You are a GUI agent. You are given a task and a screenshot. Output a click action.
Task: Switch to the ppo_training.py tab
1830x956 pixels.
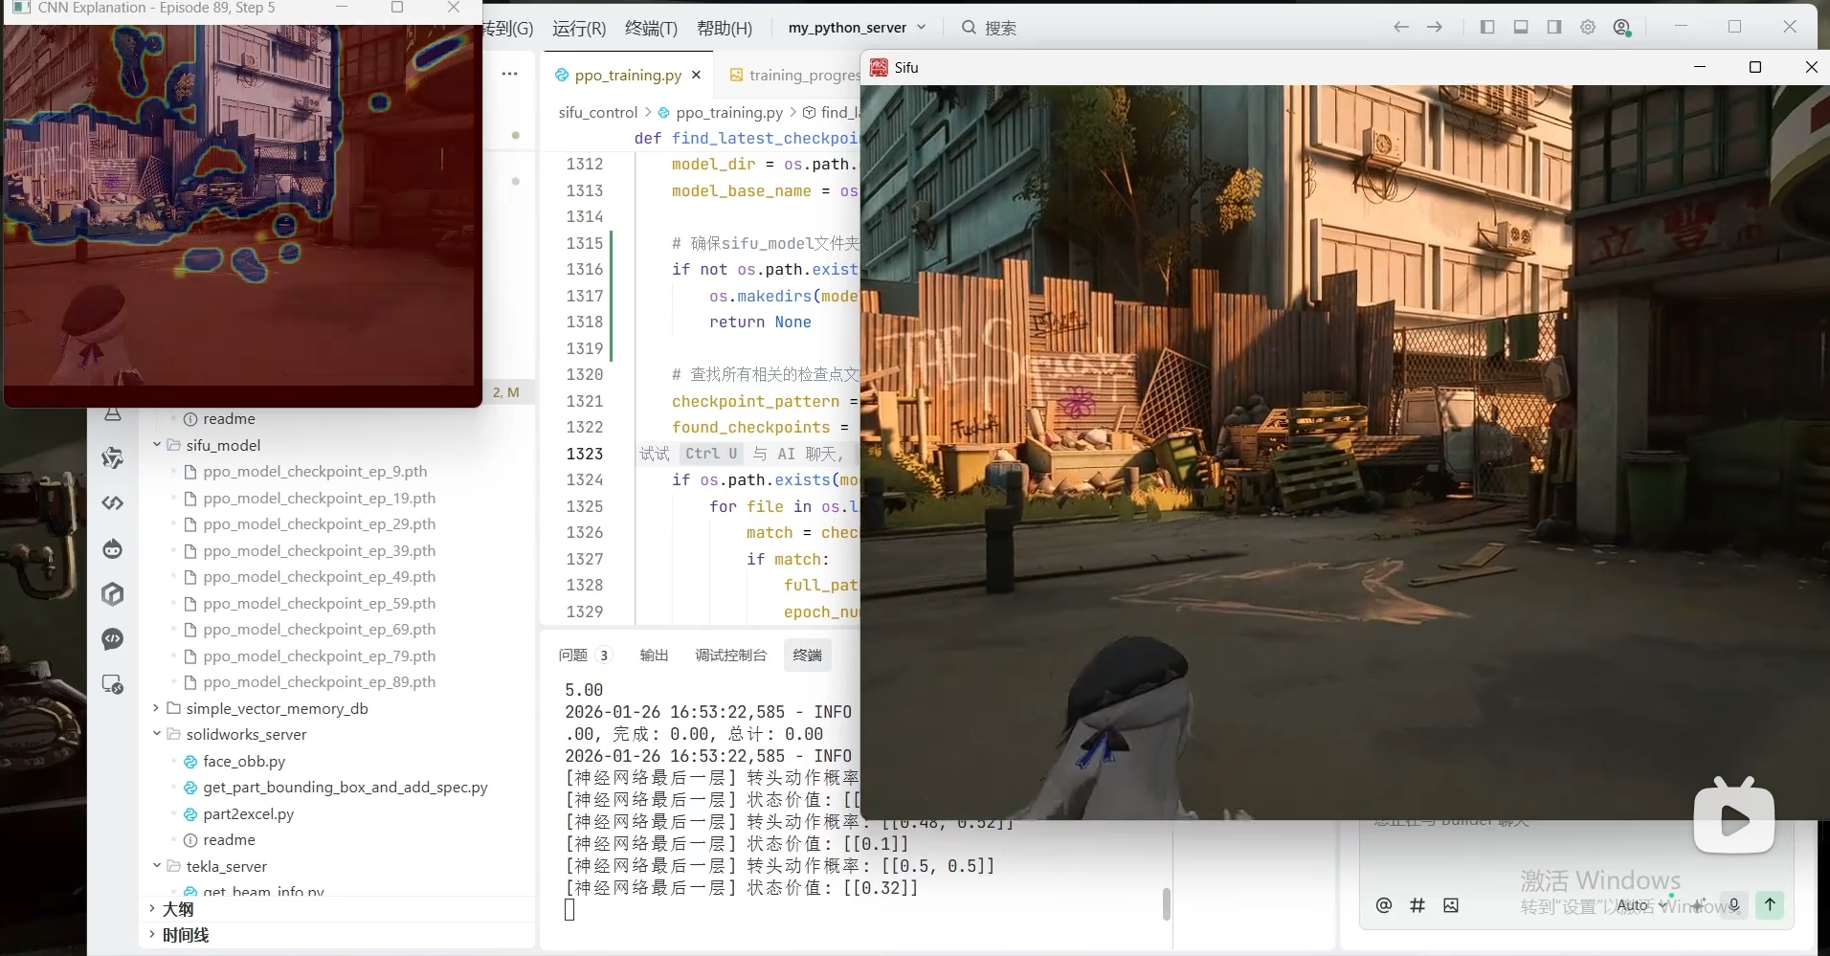[x=628, y=75]
